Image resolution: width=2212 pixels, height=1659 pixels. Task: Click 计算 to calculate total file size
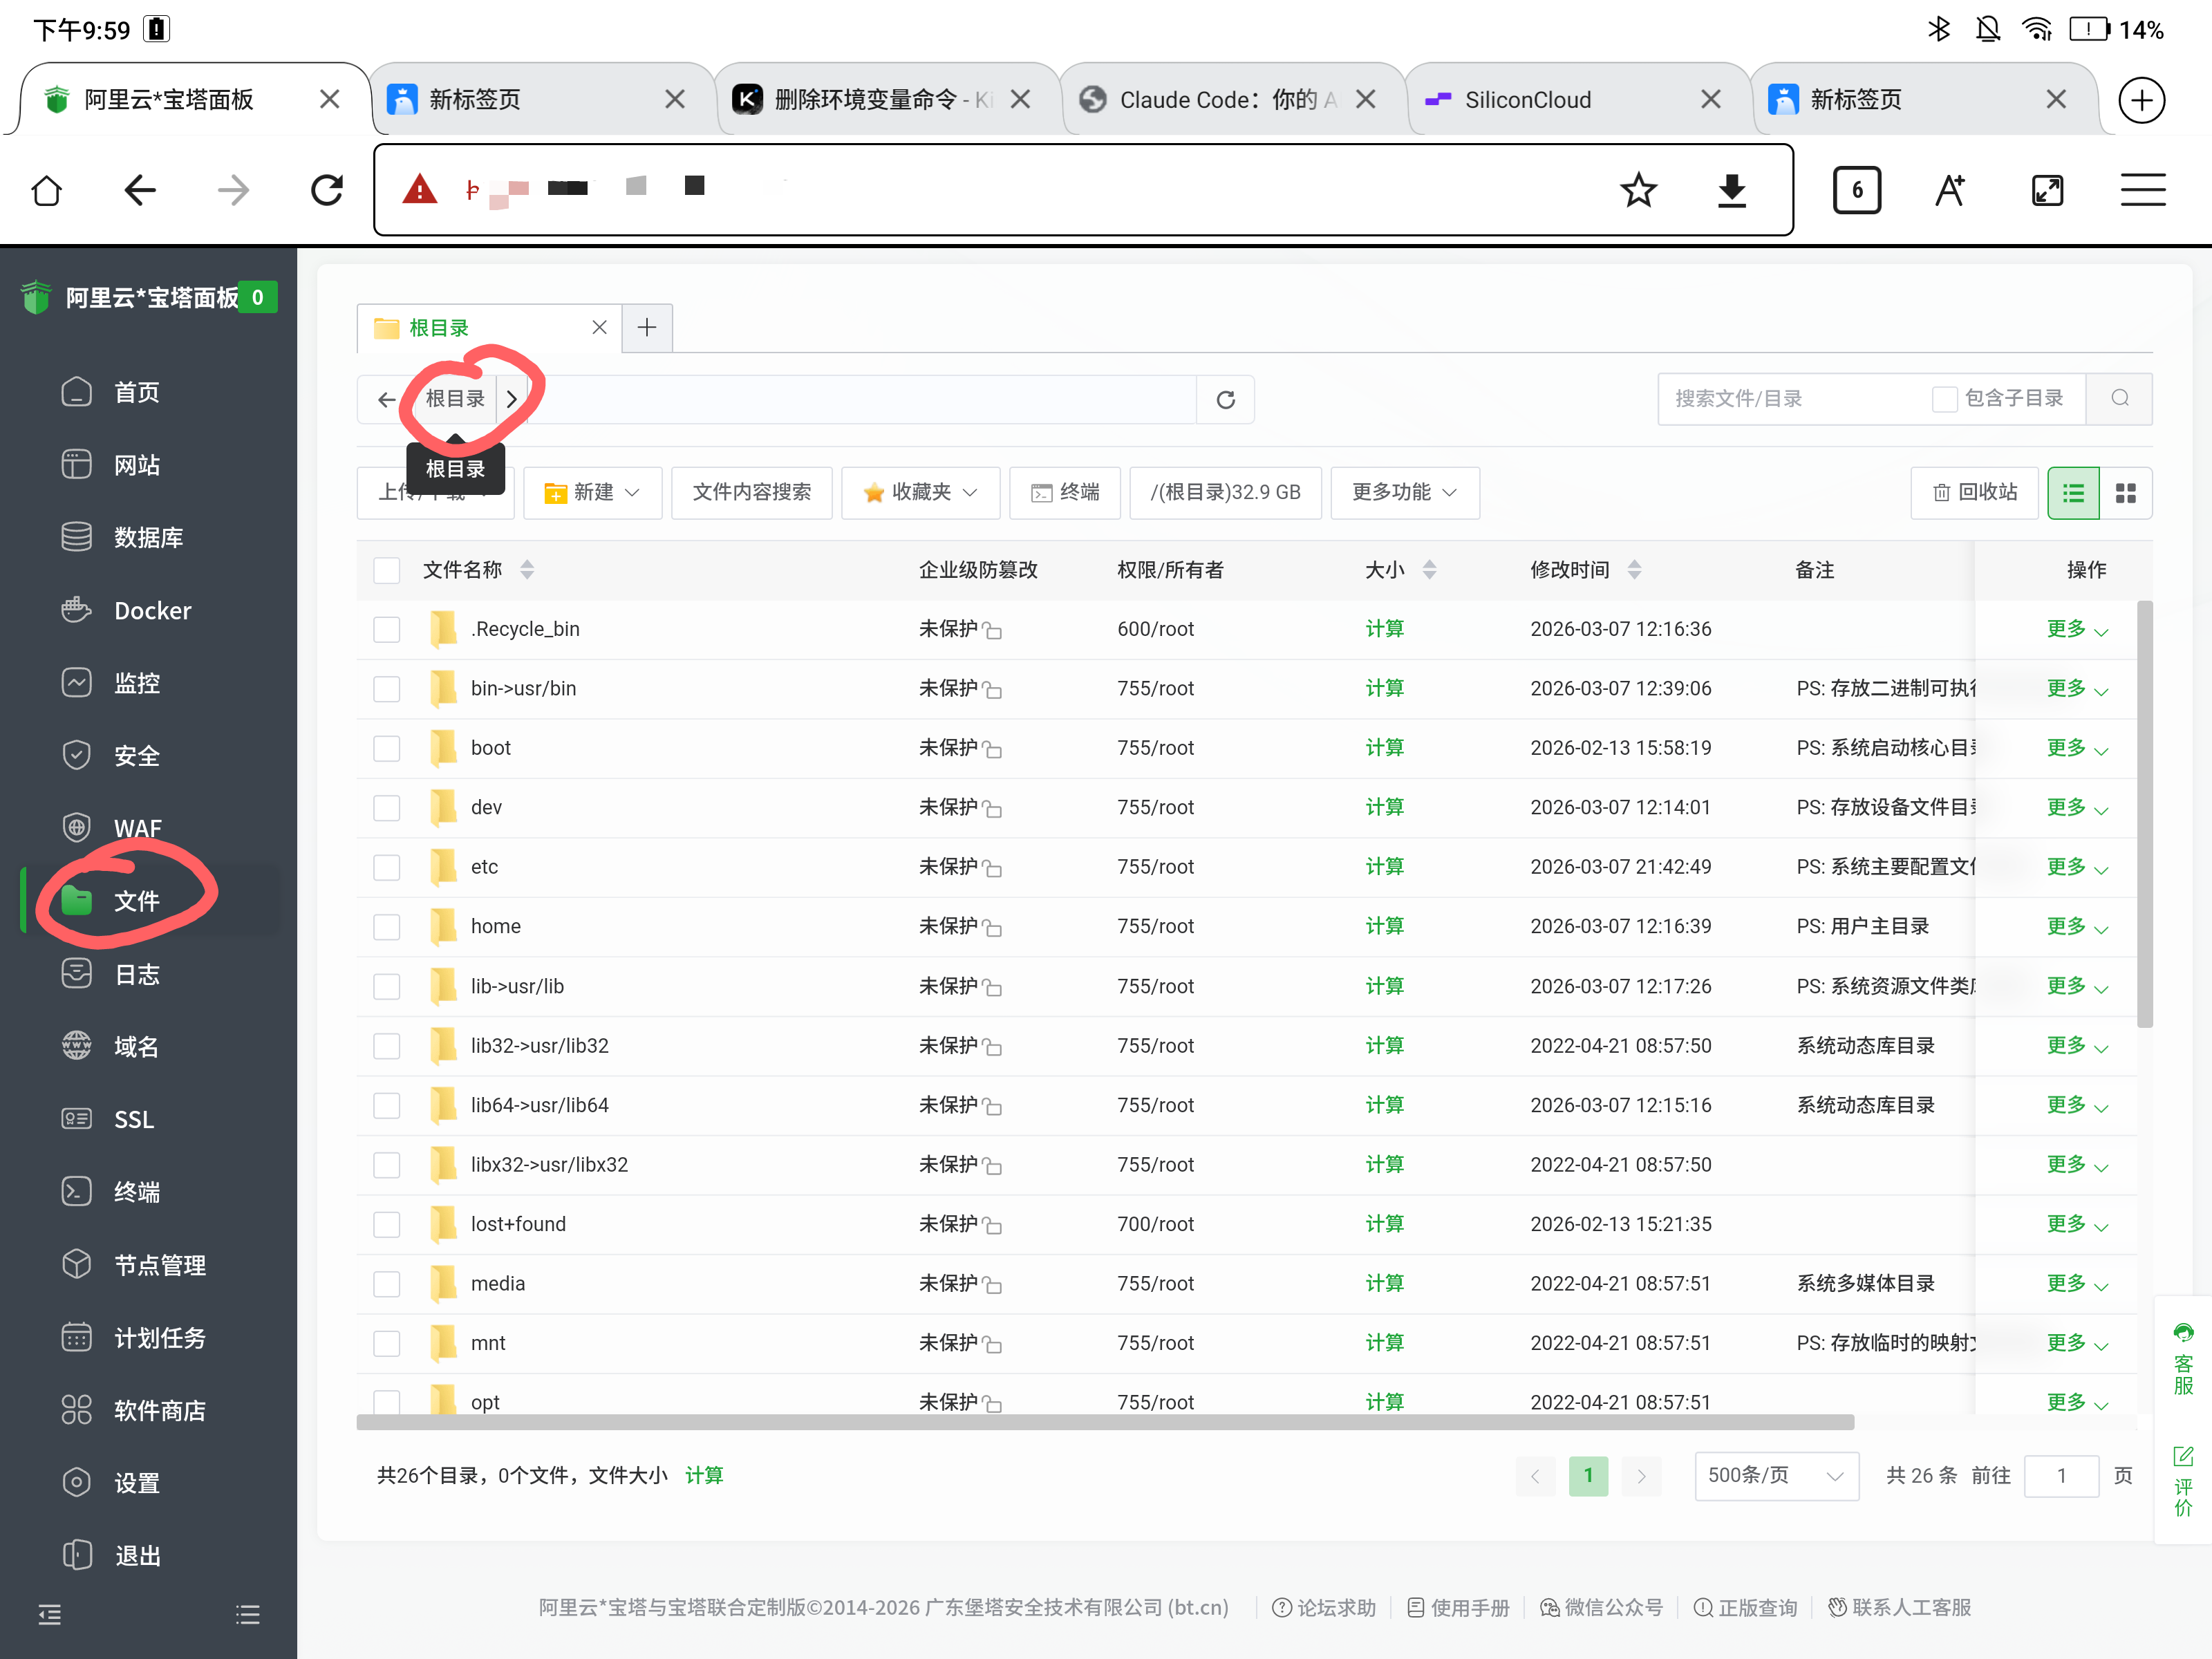coord(704,1474)
